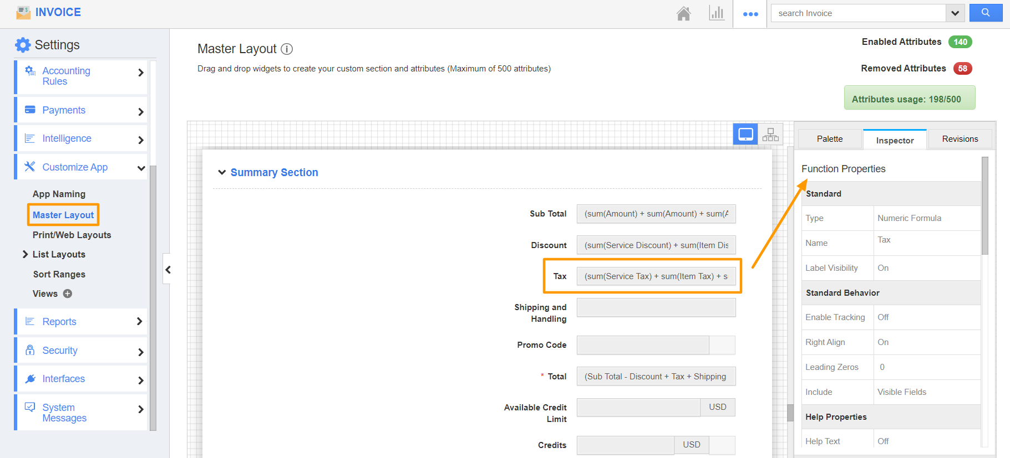Click the Inspector panel scrollbar

pos(985,206)
